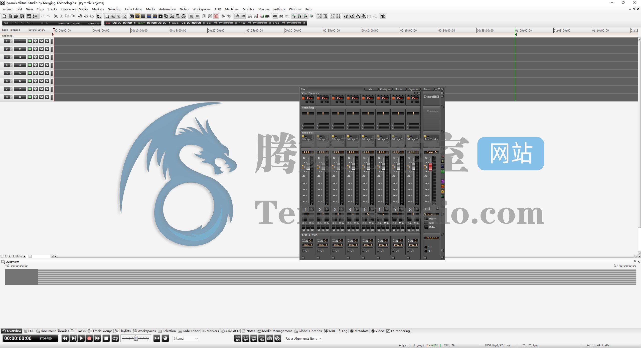The image size is (641, 348).
Task: Save project with floppy disk icon
Action: coord(22,16)
